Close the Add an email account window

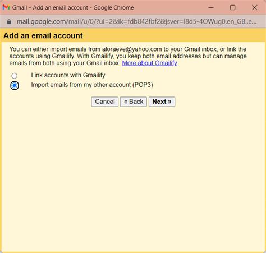(x=254, y=7)
